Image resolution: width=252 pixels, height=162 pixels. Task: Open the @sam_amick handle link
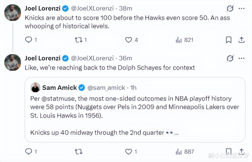(x=106, y=88)
